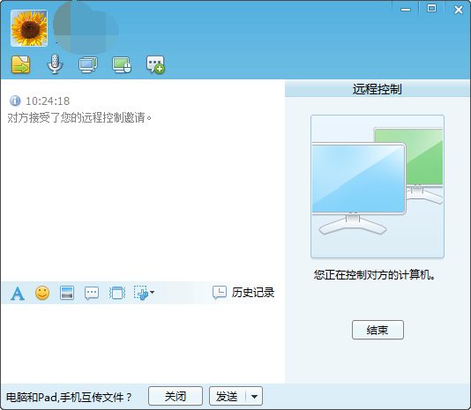
Task: Send a window shake via the window icon
Action: (x=116, y=293)
